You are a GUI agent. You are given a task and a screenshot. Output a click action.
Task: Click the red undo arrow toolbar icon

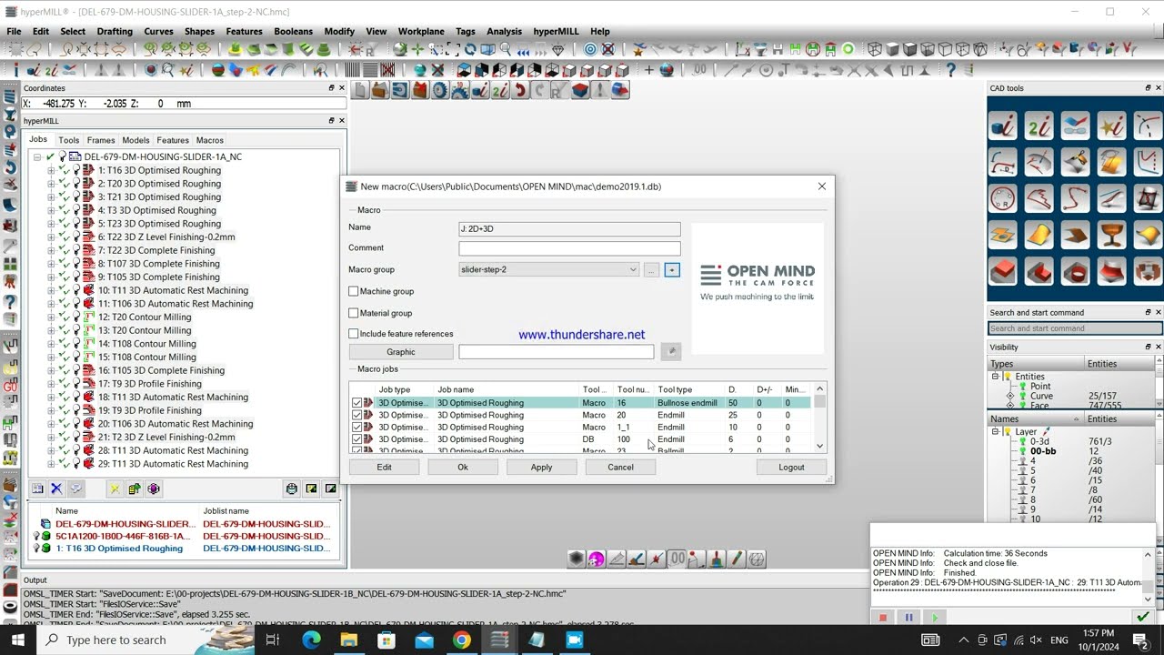coord(520,90)
